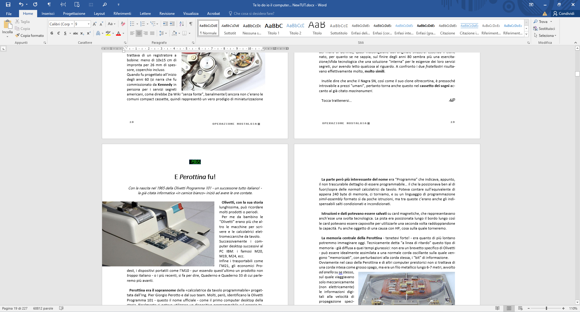Apply text effects with the outlined A icon

click(x=98, y=33)
